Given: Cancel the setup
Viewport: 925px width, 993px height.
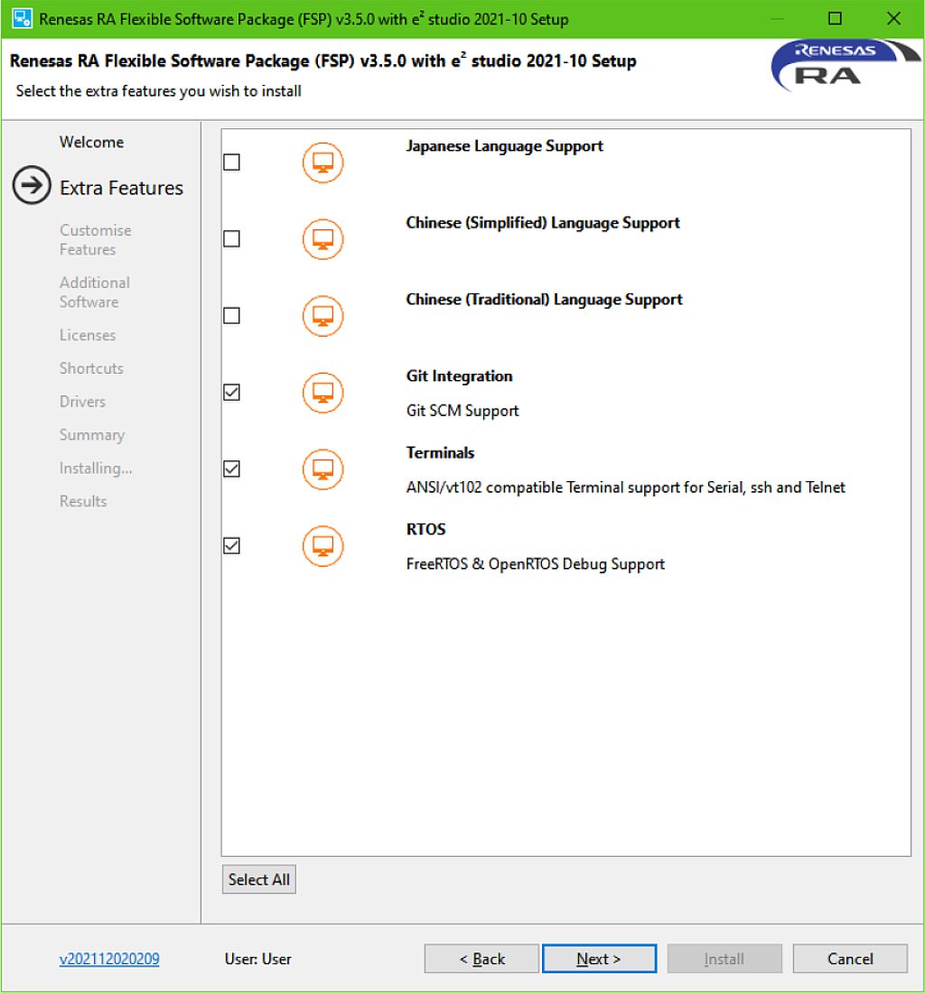Looking at the screenshot, I should click(x=849, y=959).
